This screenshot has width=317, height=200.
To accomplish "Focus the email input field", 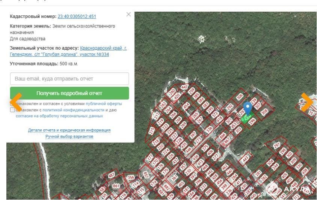I will (69, 79).
